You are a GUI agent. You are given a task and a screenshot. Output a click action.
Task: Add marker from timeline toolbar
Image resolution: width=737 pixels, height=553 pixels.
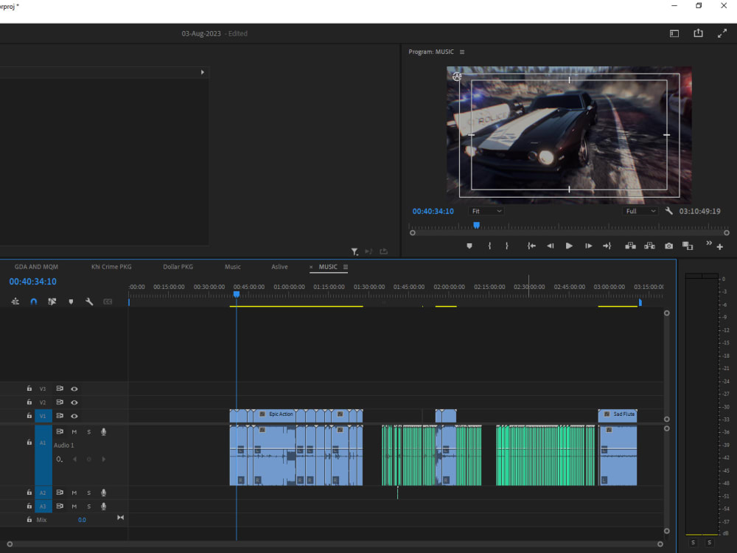pos(71,302)
